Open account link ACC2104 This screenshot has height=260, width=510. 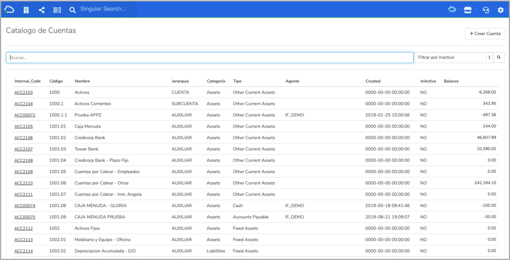(24, 104)
